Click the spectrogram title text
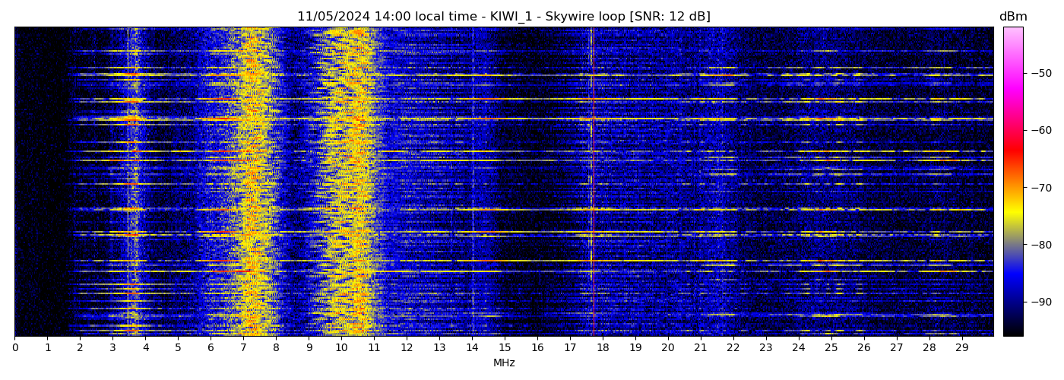This screenshot has width=1064, height=380. pos(503,17)
